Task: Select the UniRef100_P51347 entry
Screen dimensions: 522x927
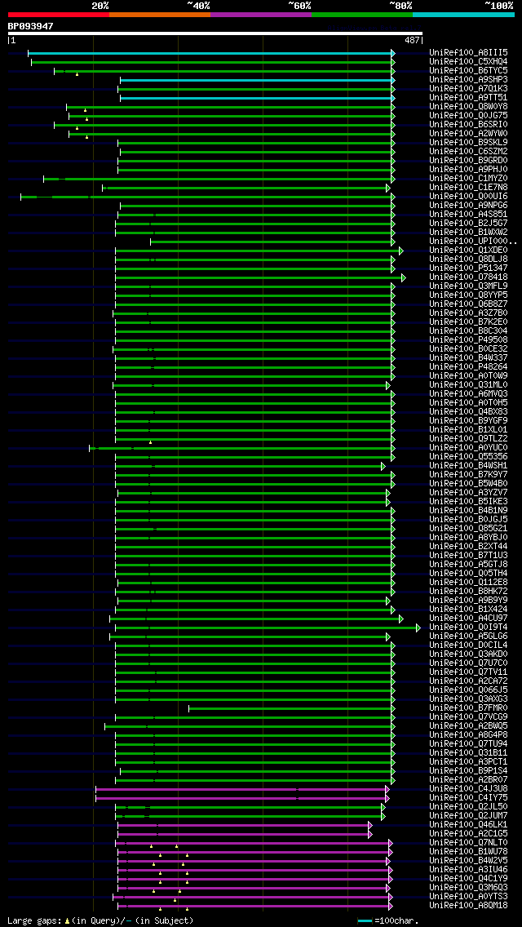Action: pyautogui.click(x=468, y=268)
